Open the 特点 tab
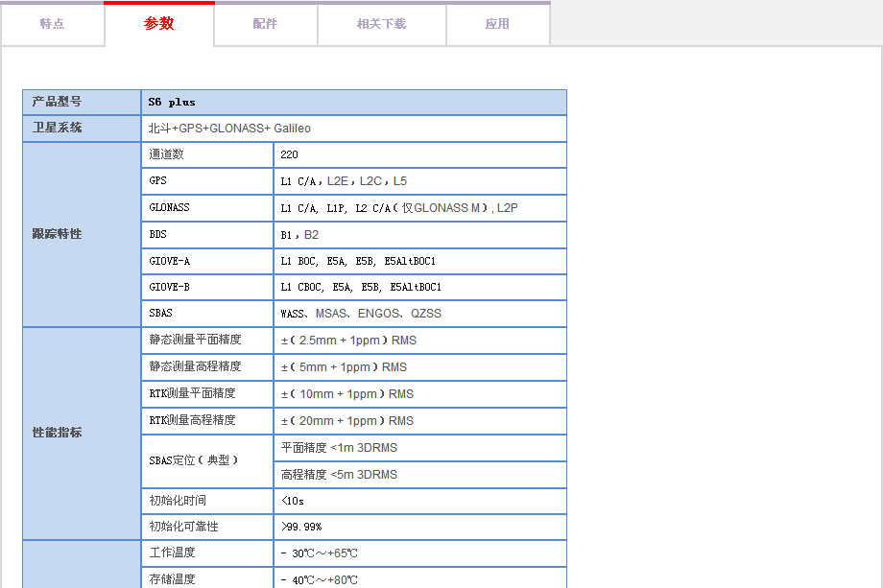Image resolution: width=883 pixels, height=588 pixels. pyautogui.click(x=52, y=24)
